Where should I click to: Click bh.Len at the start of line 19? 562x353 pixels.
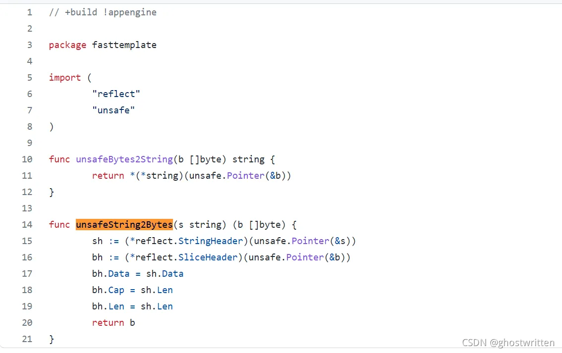(108, 306)
